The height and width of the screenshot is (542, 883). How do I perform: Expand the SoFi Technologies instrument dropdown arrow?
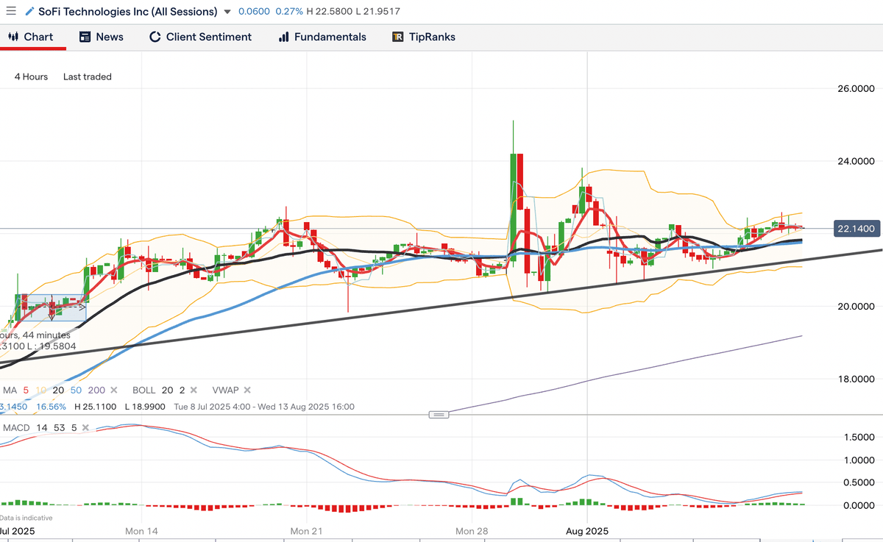(227, 12)
